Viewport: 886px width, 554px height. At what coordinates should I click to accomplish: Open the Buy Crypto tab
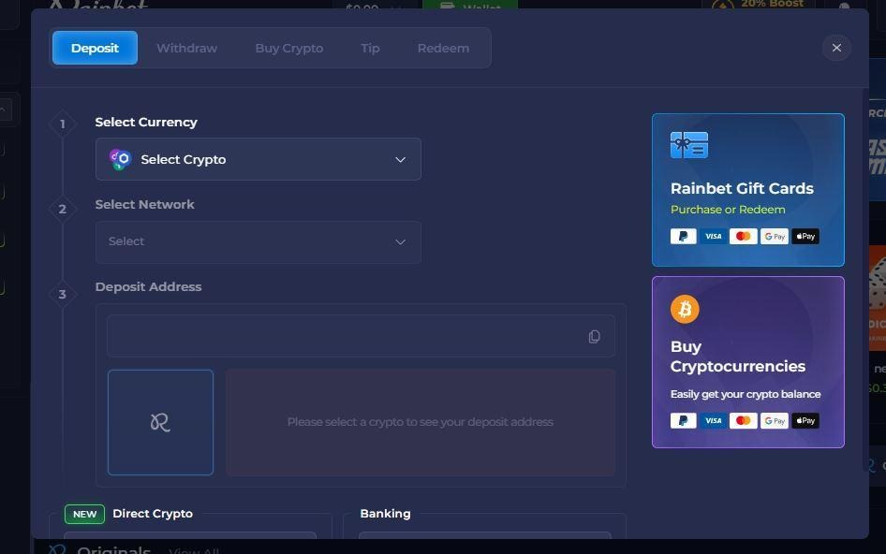pyautogui.click(x=289, y=48)
